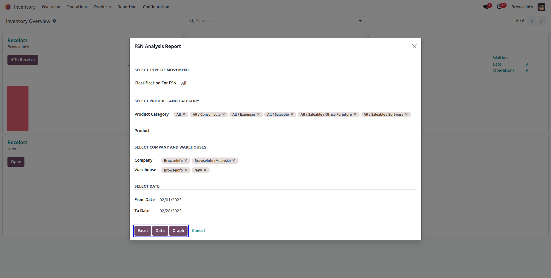Export report with Excel button
The width and height of the screenshot is (551, 278).
[143, 231]
